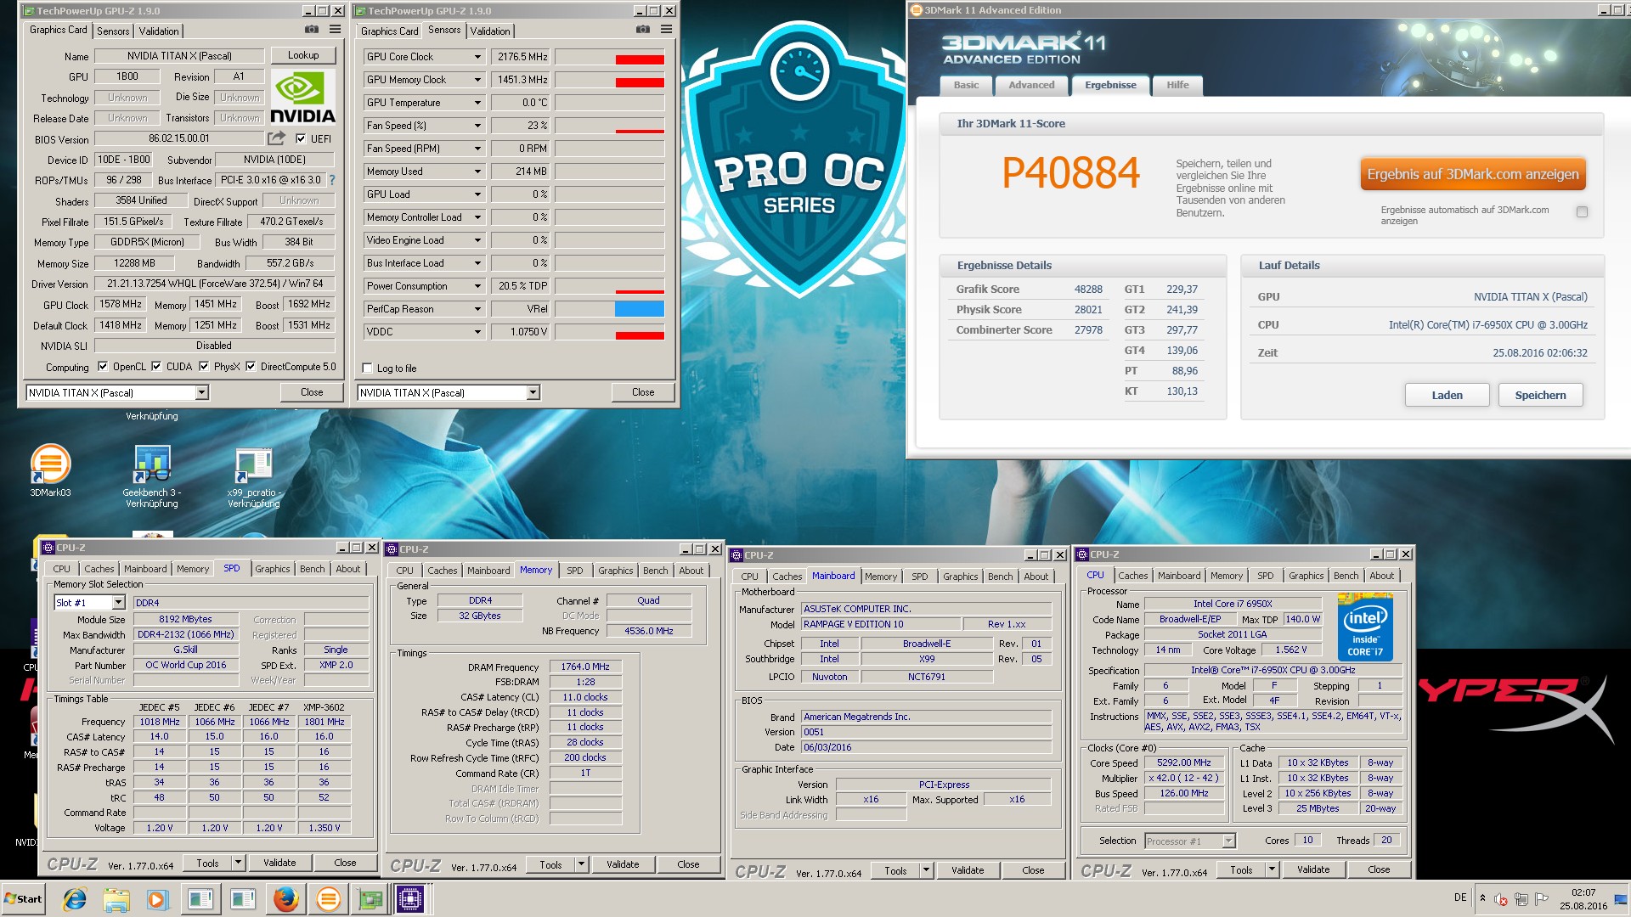Open Firefox from taskbar
Screen dimensions: 1631x917
pos(285,898)
